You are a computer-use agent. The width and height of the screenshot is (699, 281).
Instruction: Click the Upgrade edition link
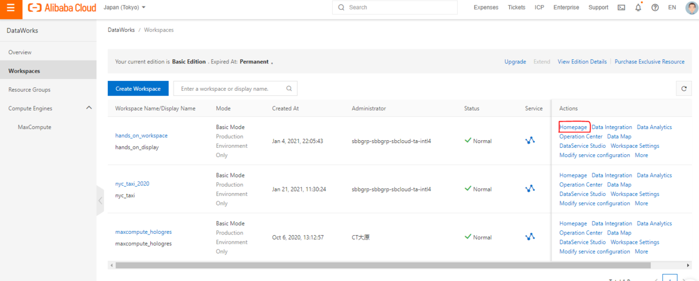[x=515, y=62]
